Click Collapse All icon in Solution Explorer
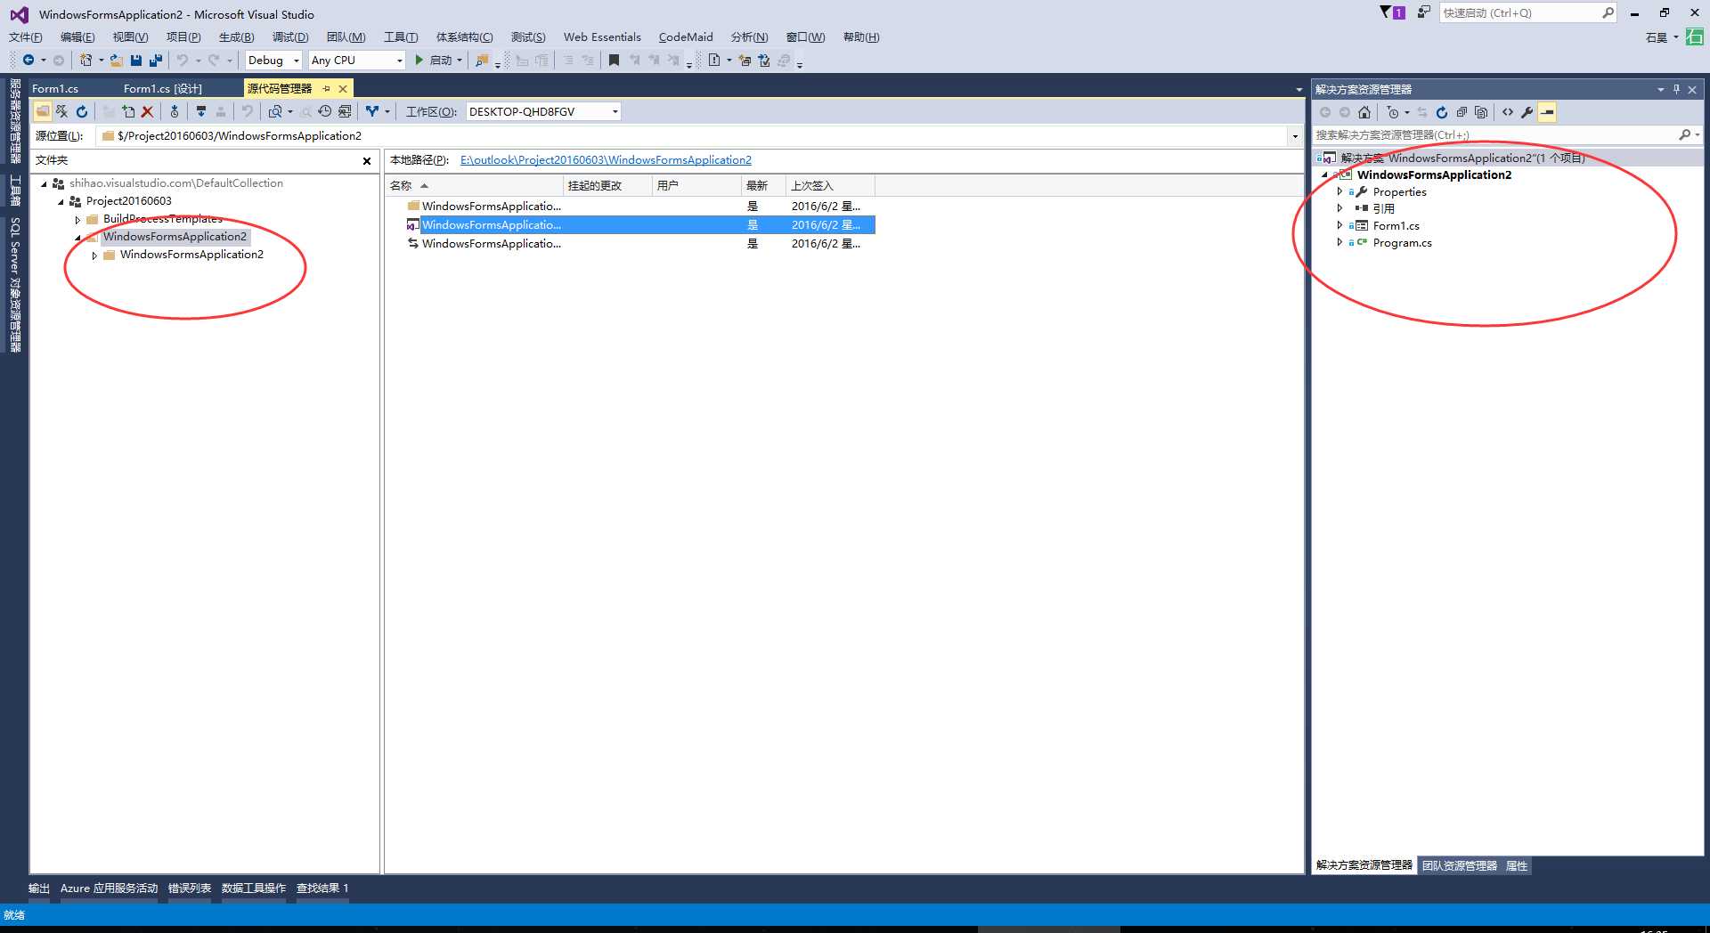Screen dimensions: 1710x933 coord(1462,112)
